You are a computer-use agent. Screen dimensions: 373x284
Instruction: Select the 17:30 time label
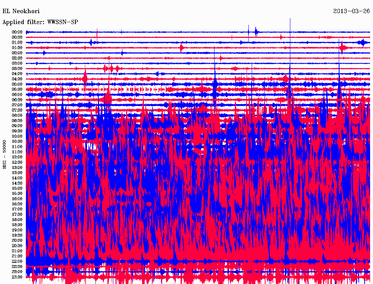(17, 214)
